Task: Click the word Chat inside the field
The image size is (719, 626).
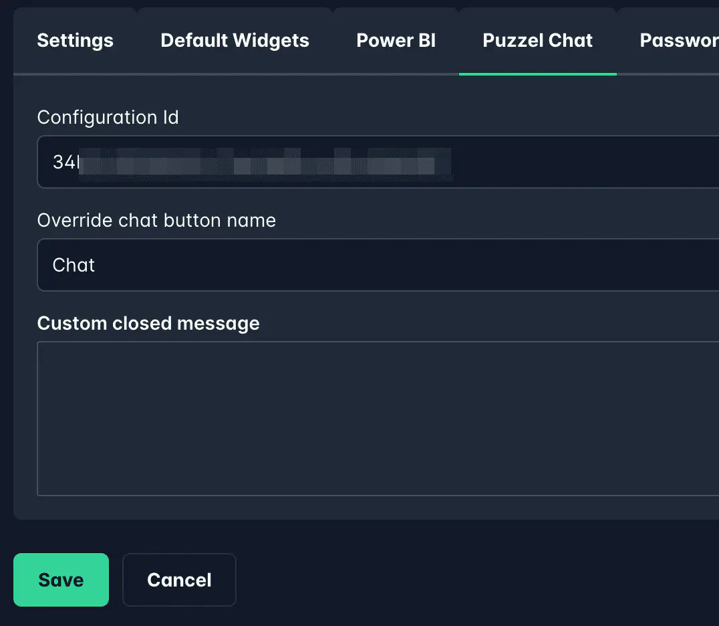Action: [x=74, y=265]
